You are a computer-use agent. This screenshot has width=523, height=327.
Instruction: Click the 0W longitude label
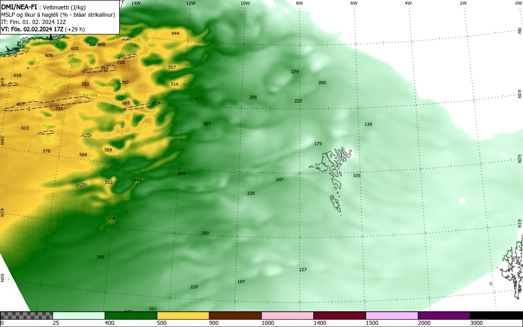(x=519, y=3)
